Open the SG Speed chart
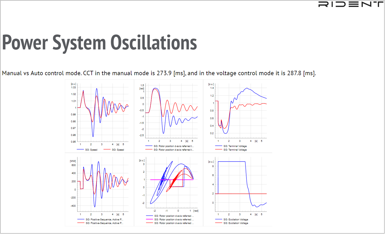Image resolution: width=385 pixels, height=234 pixels. (99, 116)
